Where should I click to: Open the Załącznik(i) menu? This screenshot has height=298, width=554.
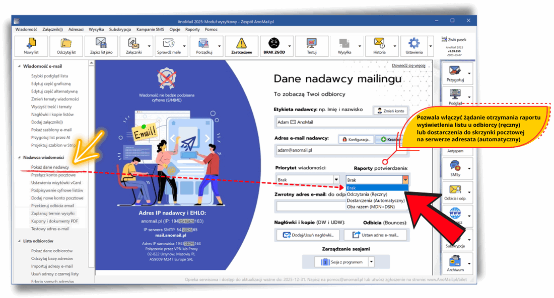[53, 30]
